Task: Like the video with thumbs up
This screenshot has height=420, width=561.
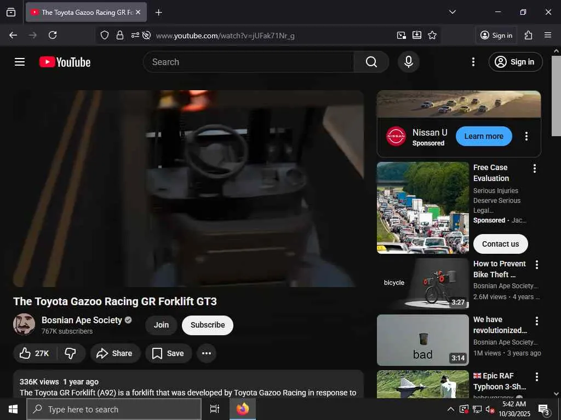Action: coord(35,353)
